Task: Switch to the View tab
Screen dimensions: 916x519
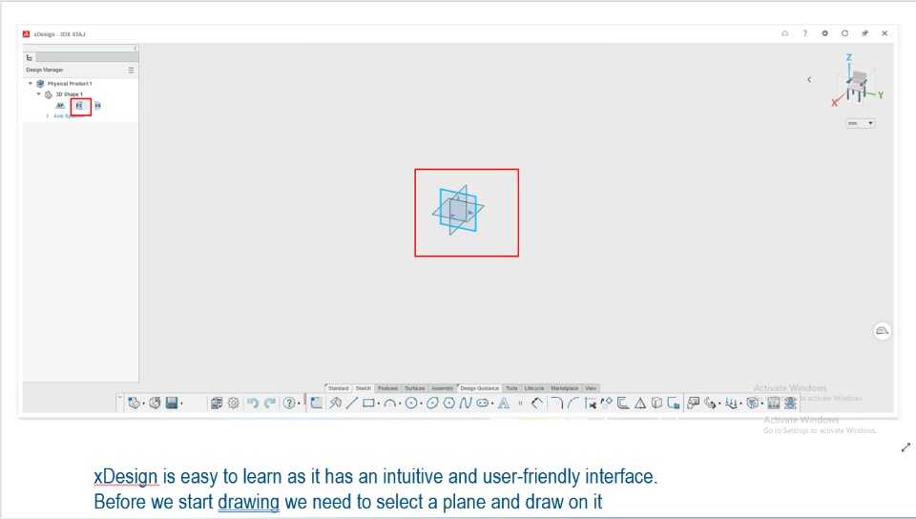Action: (591, 388)
